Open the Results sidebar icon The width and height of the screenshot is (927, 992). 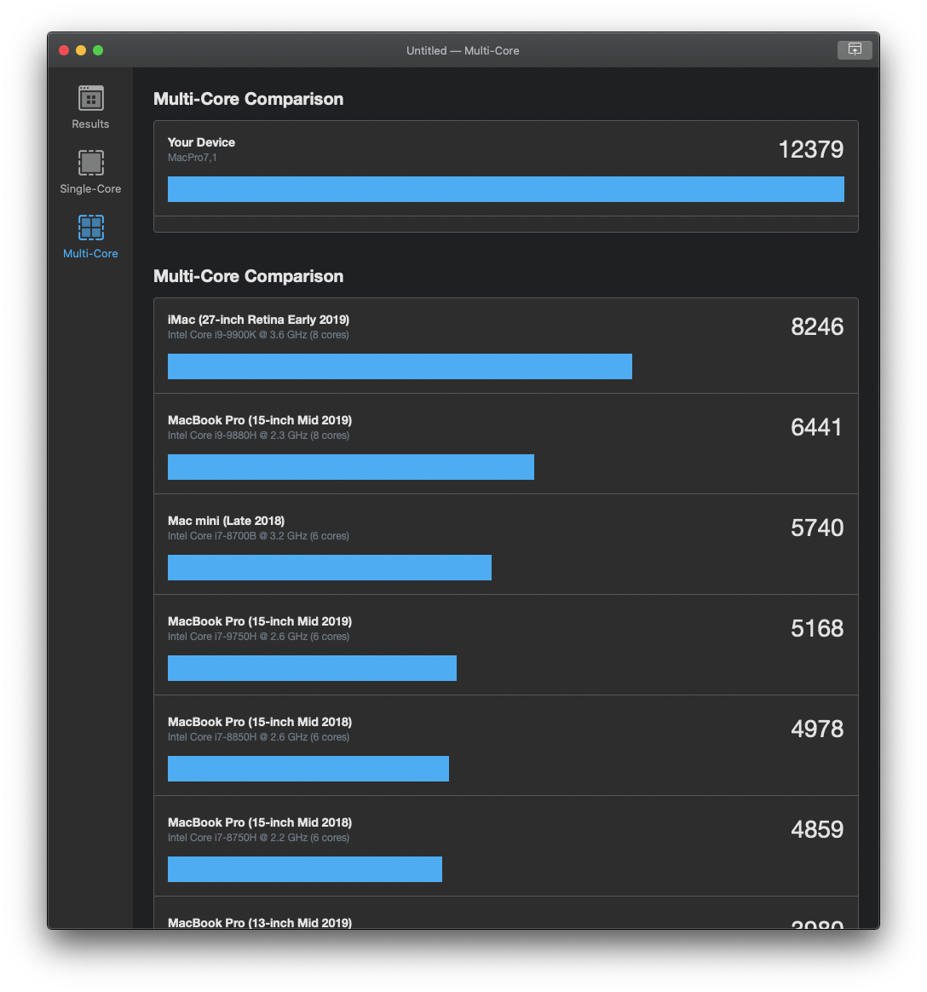click(x=90, y=98)
